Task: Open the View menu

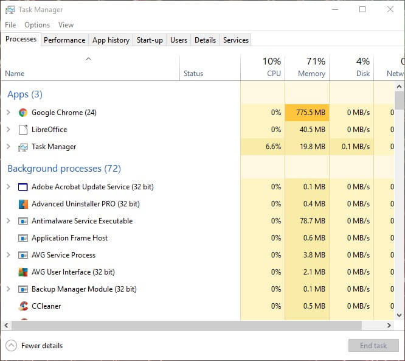Action: point(66,25)
